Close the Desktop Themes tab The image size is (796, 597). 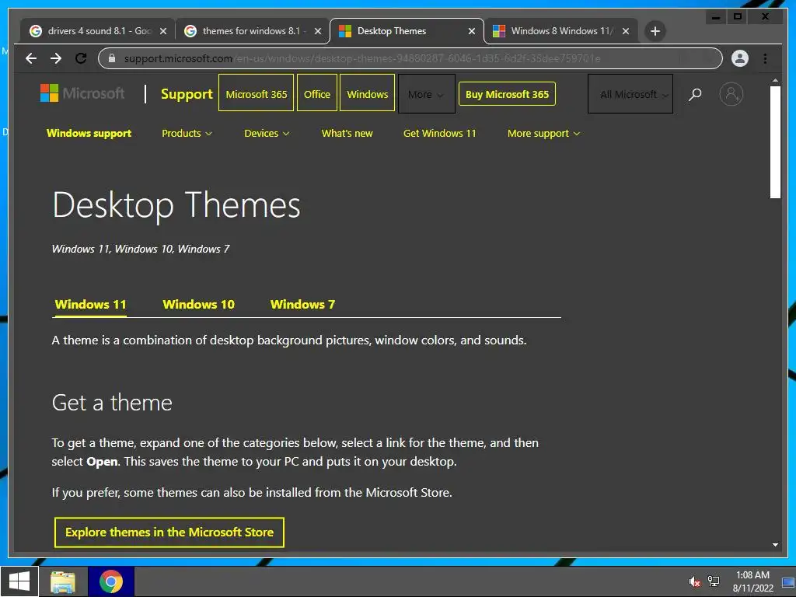[472, 31]
